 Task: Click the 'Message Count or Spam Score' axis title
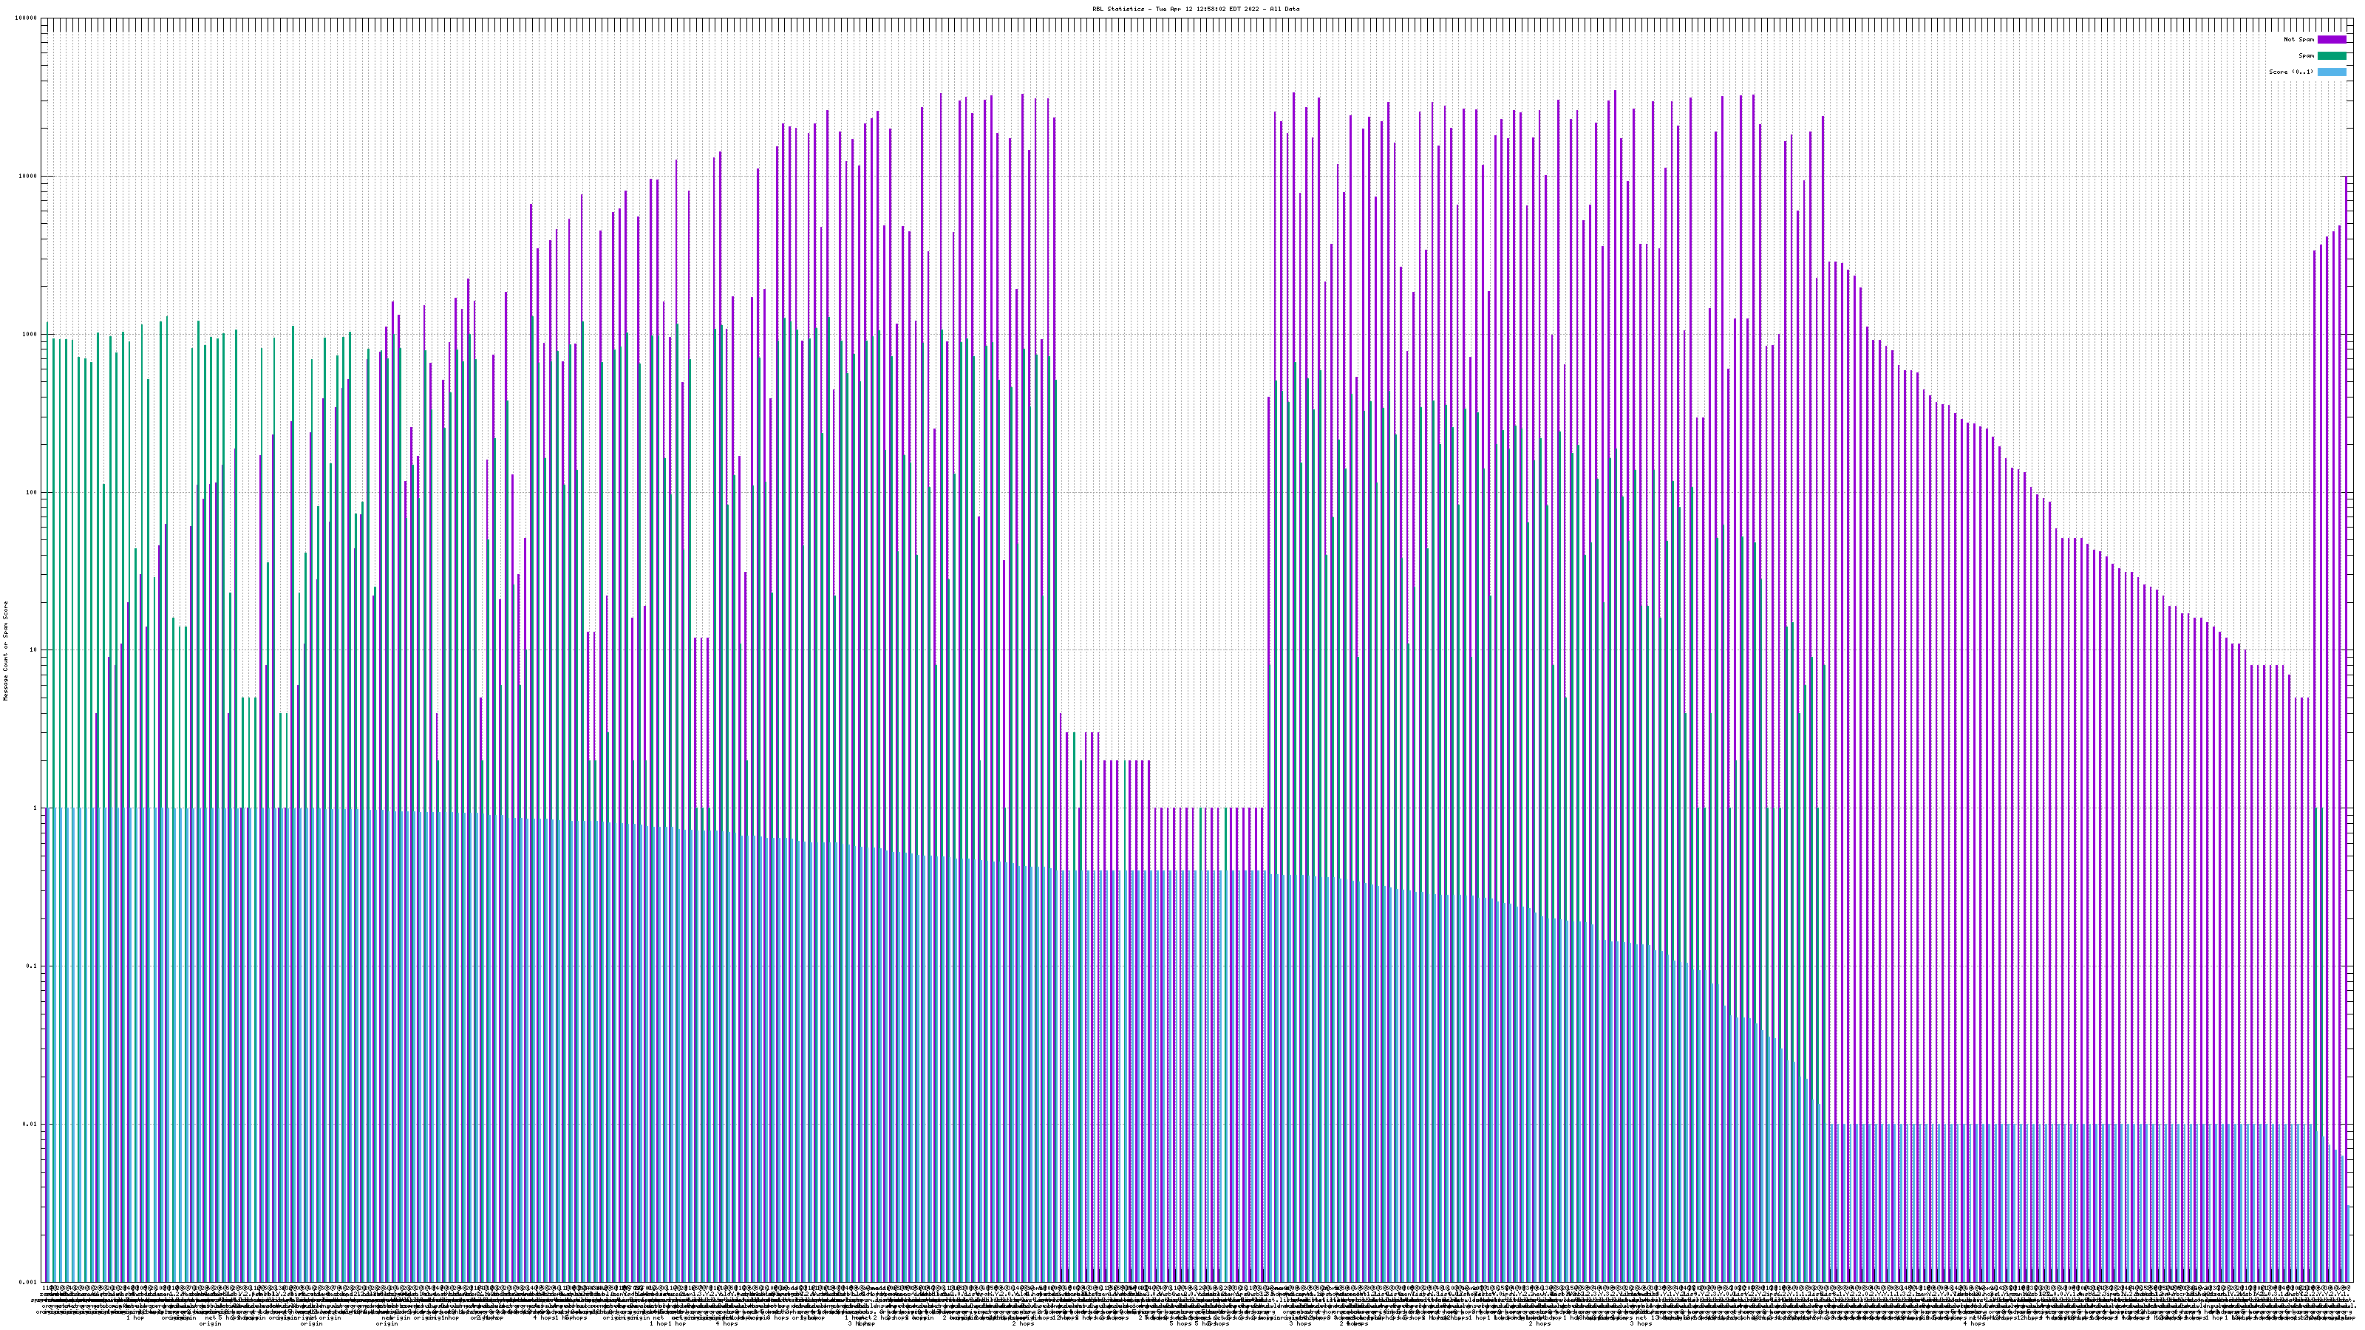pos(5,651)
